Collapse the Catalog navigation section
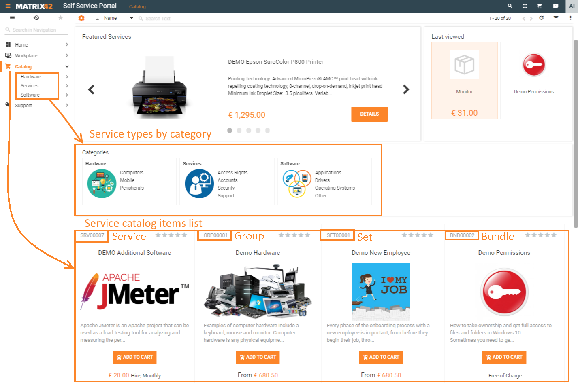Viewport: 578px width, 383px height. coord(66,66)
